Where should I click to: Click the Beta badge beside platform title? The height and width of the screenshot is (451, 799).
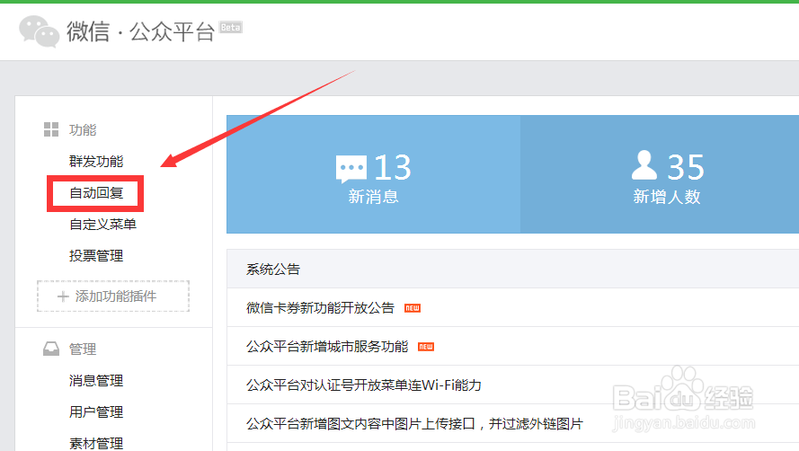pyautogui.click(x=230, y=28)
